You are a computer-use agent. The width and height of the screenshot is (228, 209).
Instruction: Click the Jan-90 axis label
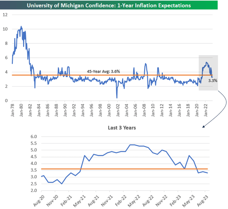coord(65,110)
